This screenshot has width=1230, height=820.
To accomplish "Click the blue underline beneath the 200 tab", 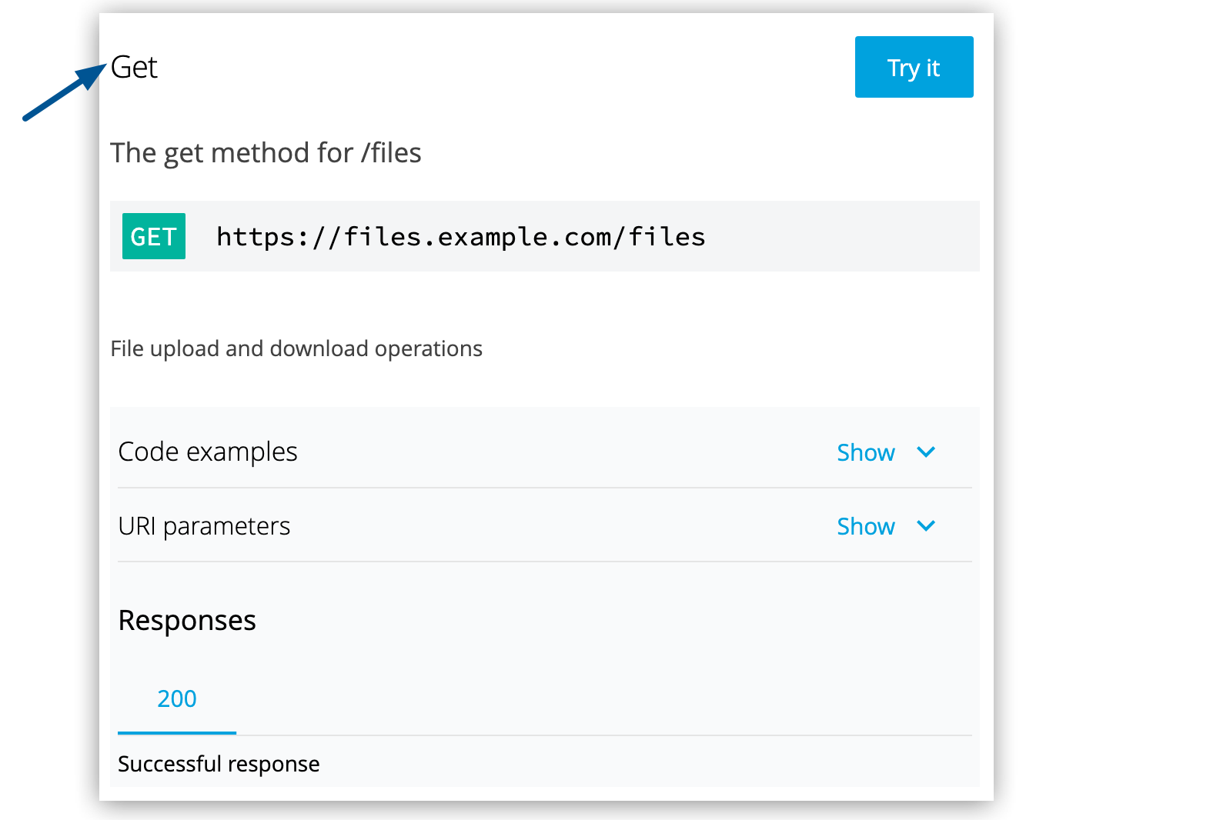I will [177, 733].
